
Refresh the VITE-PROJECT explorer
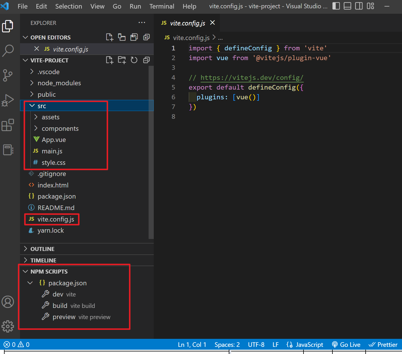pyautogui.click(x=134, y=60)
